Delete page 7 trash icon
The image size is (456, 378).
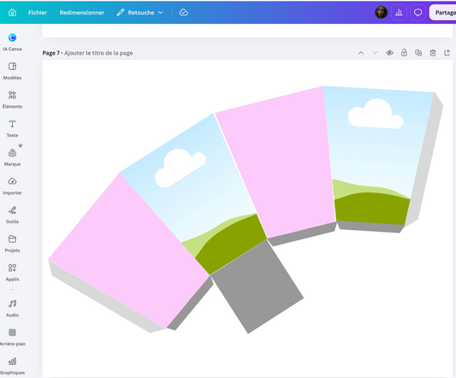(x=433, y=53)
